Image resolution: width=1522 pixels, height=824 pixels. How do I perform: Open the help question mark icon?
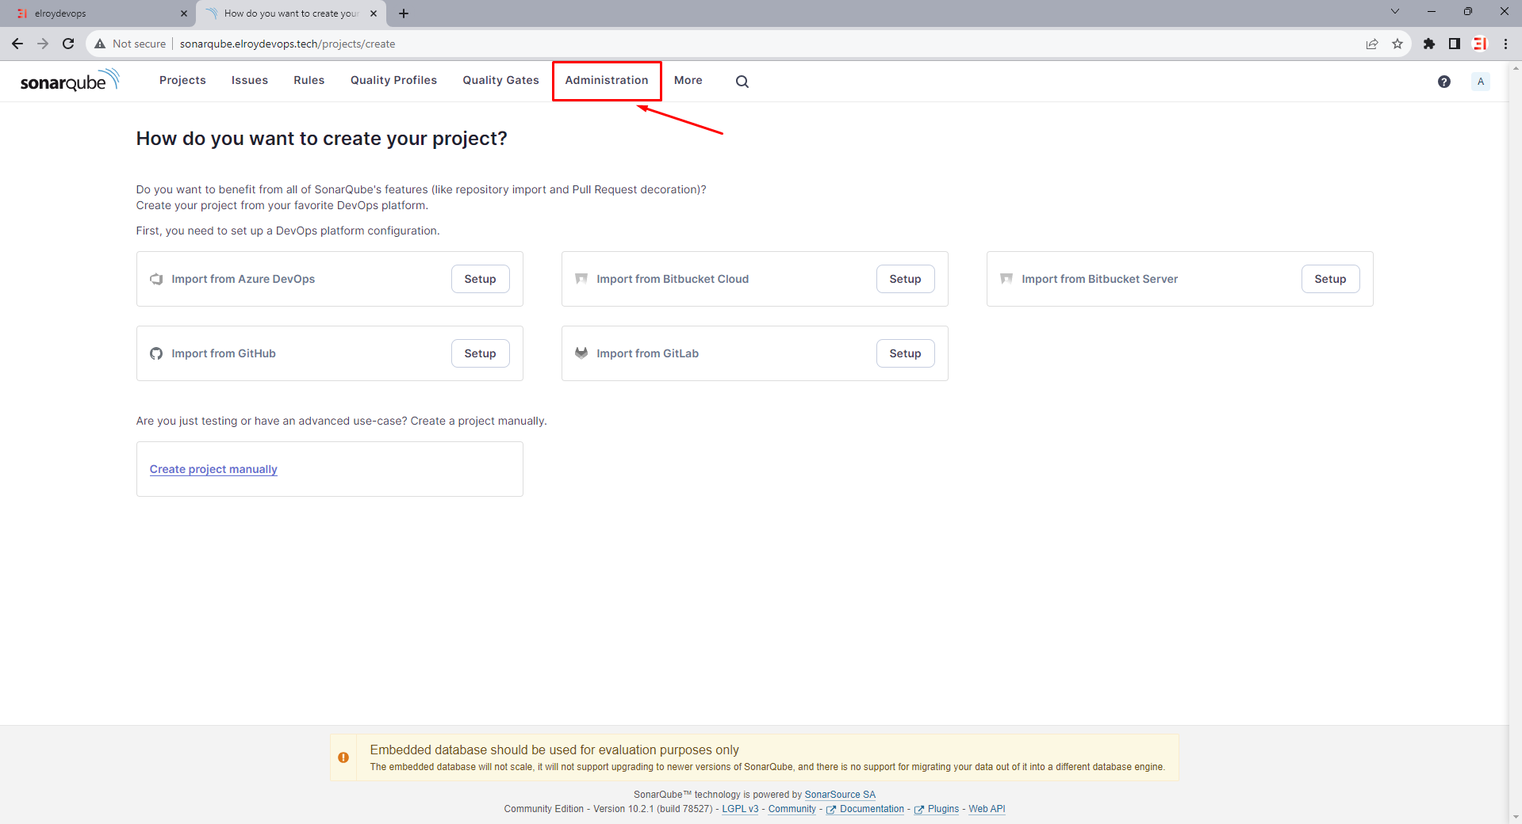(1444, 82)
